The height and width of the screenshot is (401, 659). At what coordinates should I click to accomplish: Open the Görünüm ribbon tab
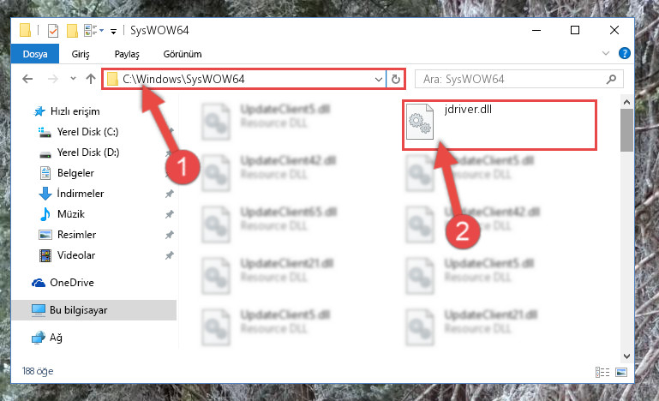[183, 54]
